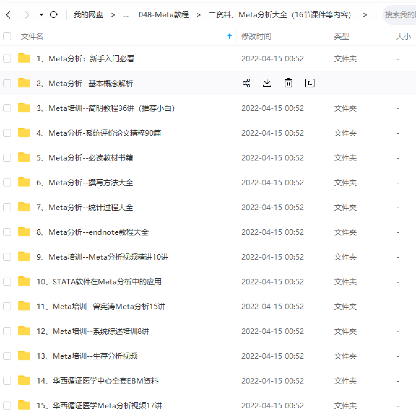Expand chevron after 048-Meta教程 breadcrumb
This screenshot has height=417, width=416.
click(198, 15)
